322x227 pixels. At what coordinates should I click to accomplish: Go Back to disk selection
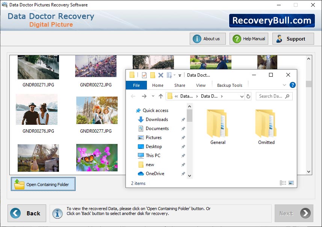(27, 213)
